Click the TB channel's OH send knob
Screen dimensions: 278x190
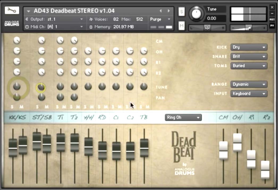pos(144,51)
